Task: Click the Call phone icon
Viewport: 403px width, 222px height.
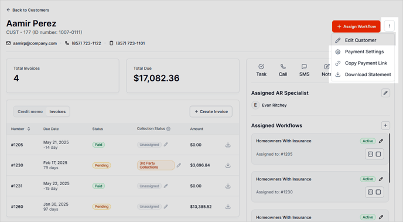Action: (x=283, y=67)
